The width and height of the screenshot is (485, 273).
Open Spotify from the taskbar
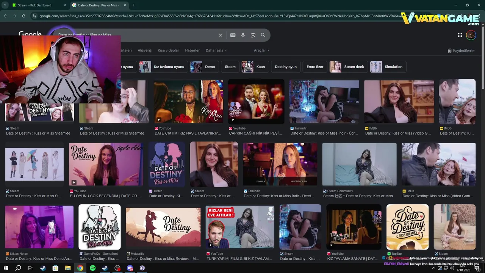tap(93, 268)
